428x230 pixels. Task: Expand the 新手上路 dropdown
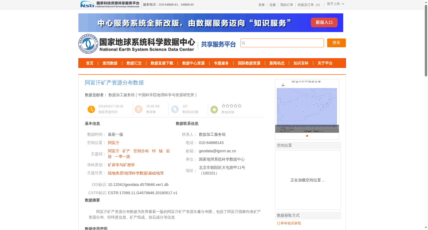(335, 4)
